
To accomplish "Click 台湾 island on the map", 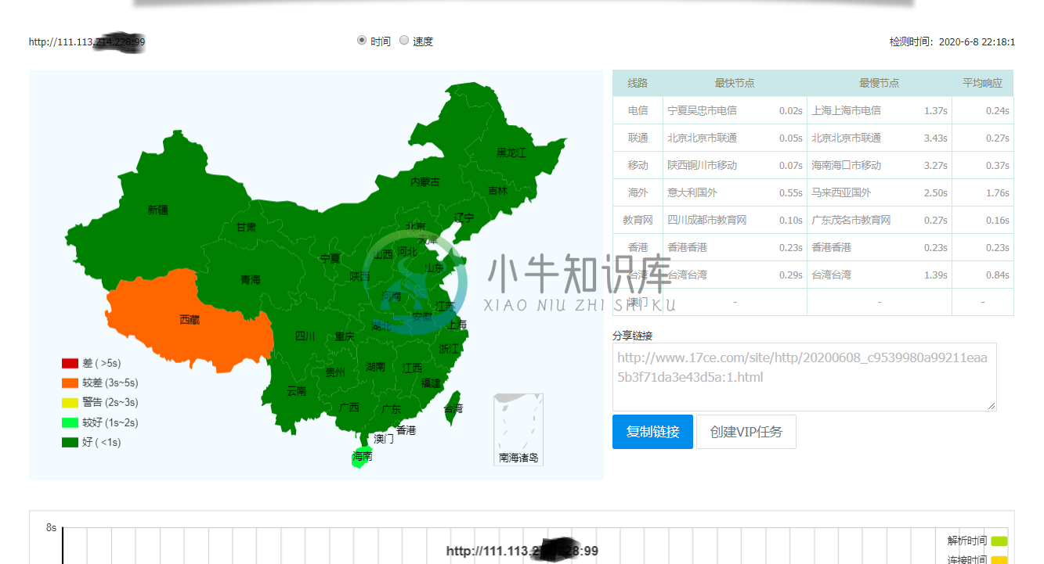I will 453,409.
